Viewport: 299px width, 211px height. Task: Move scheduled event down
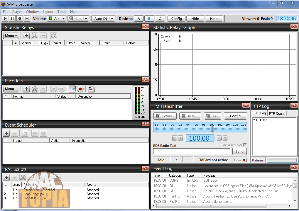[x=43, y=133]
